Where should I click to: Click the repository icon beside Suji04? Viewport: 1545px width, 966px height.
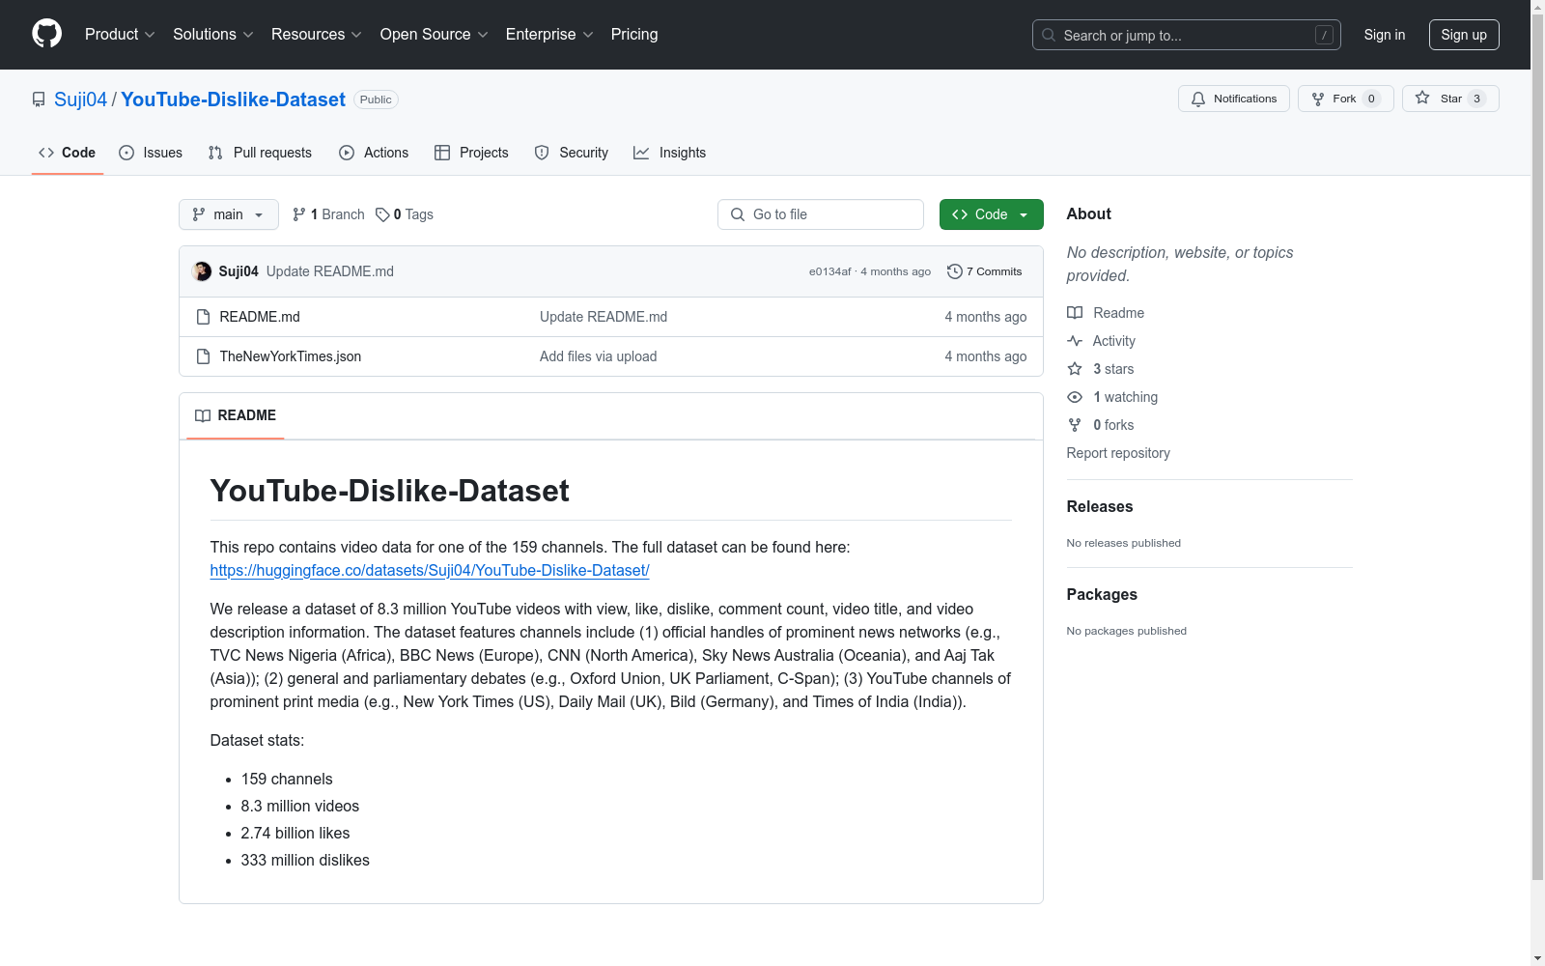pyautogui.click(x=39, y=99)
